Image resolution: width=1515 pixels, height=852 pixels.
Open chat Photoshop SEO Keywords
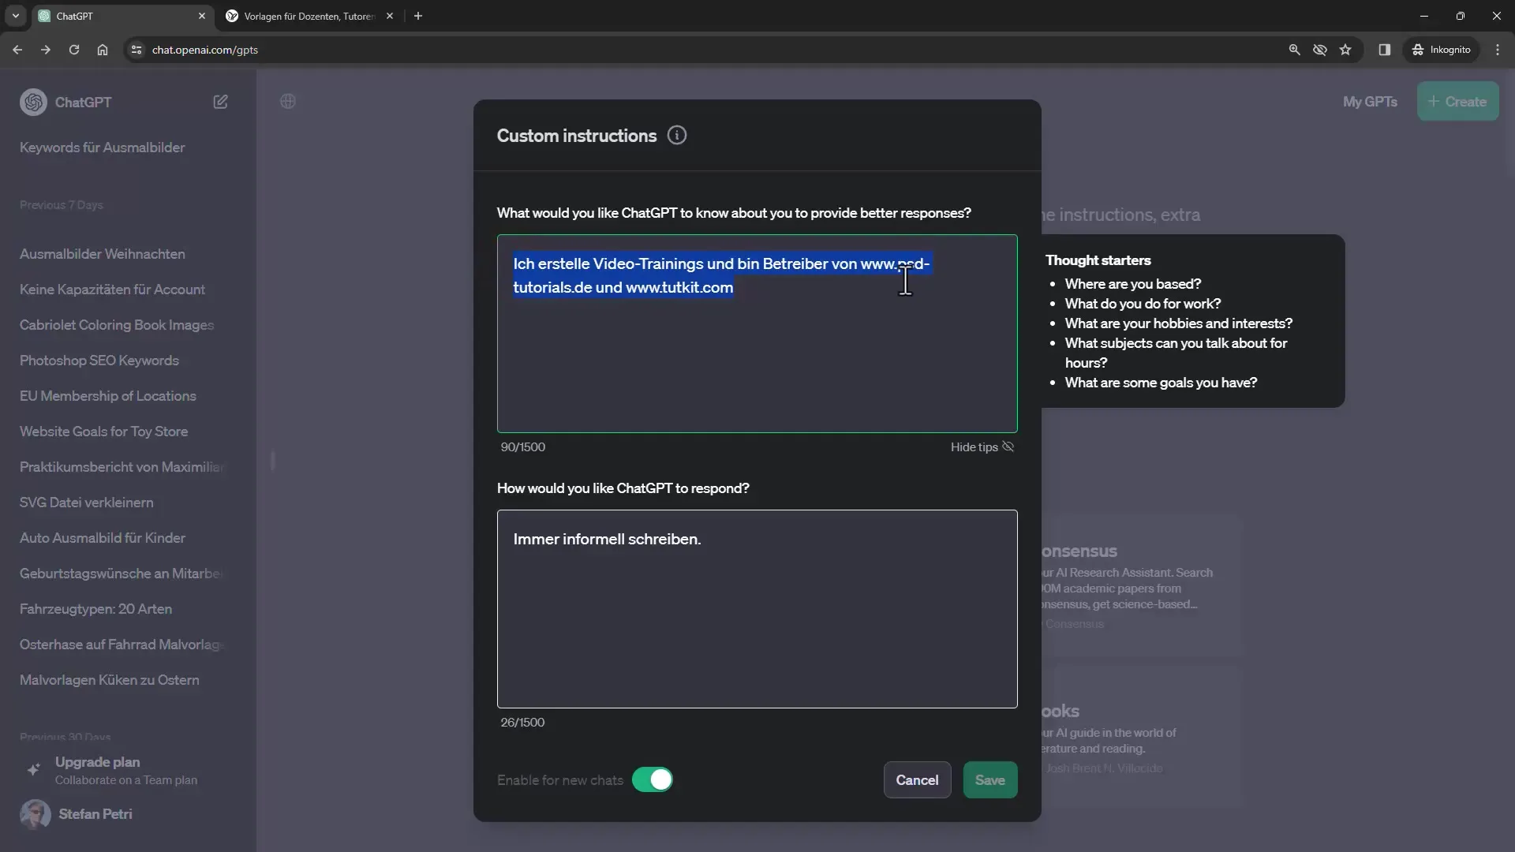click(x=99, y=361)
